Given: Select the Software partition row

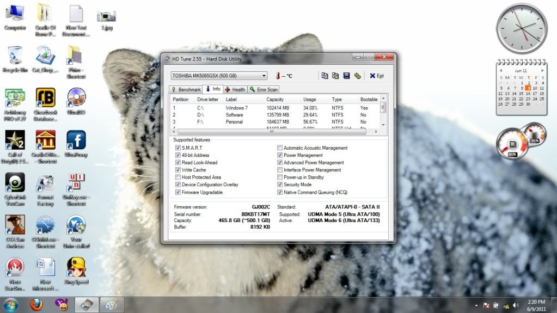Looking at the screenshot, I should pyautogui.click(x=276, y=115).
